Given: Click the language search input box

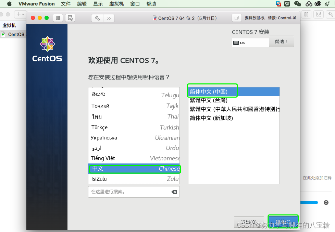Looking at the screenshot, I should pyautogui.click(x=130, y=192).
